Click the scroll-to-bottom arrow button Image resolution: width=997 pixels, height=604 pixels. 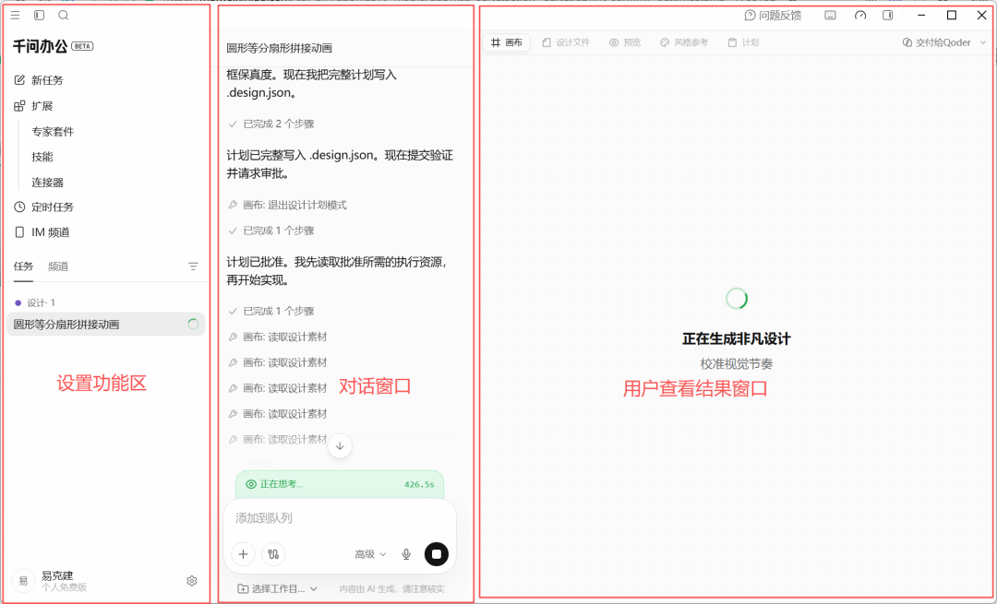click(340, 446)
